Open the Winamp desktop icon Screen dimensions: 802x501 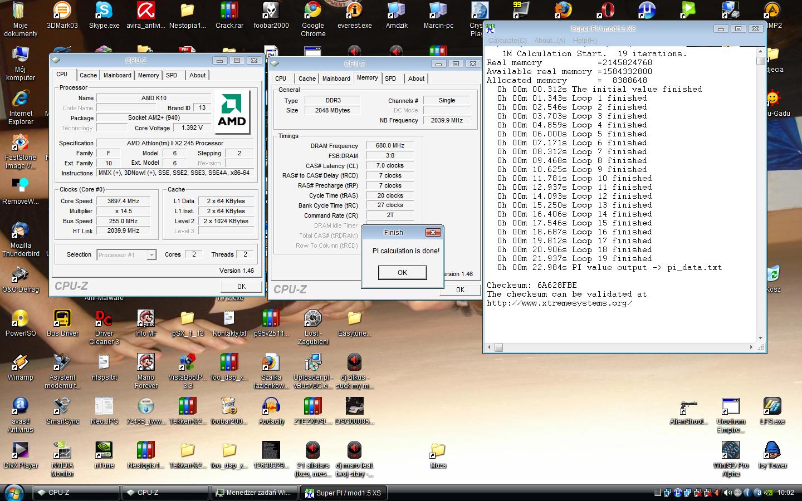[20, 363]
